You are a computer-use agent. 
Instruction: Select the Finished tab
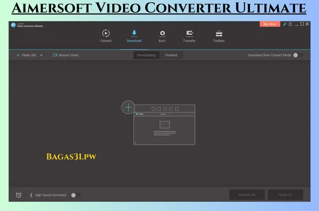pyautogui.click(x=171, y=55)
